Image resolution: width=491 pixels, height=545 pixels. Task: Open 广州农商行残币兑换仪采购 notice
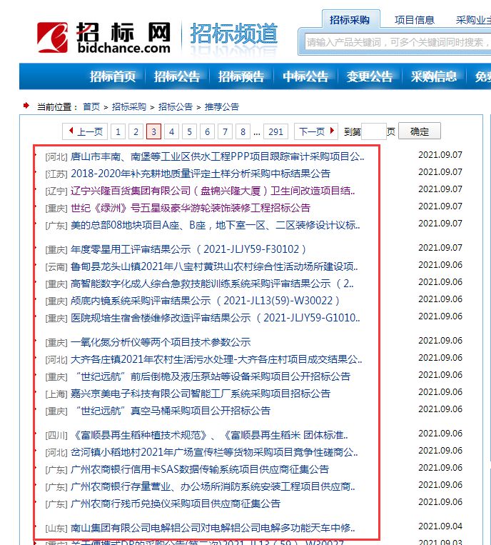[x=176, y=504]
